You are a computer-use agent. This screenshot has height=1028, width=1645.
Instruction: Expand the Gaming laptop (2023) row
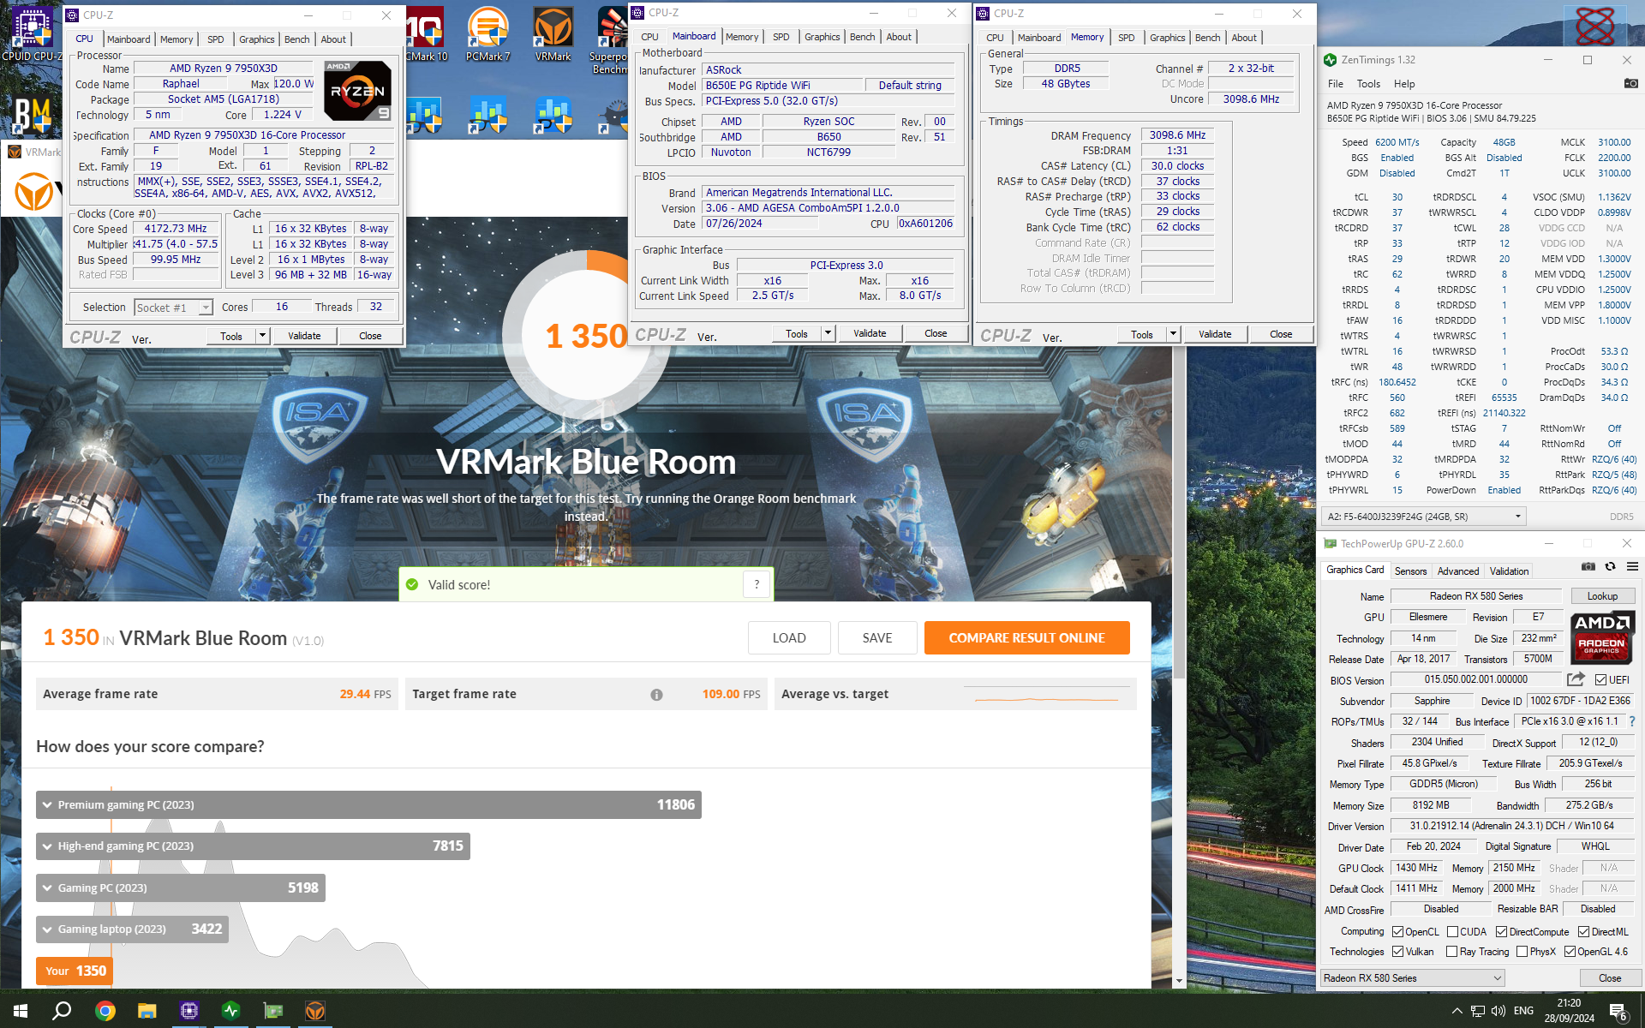click(132, 929)
